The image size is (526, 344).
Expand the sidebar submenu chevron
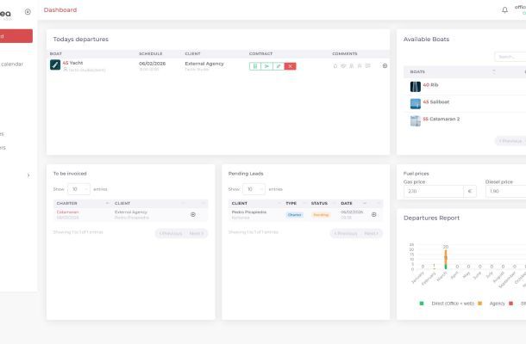coord(28,175)
